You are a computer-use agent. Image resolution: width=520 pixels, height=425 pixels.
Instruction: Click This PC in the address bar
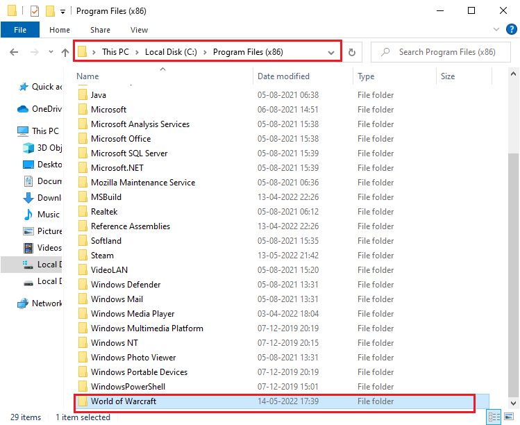tap(115, 52)
